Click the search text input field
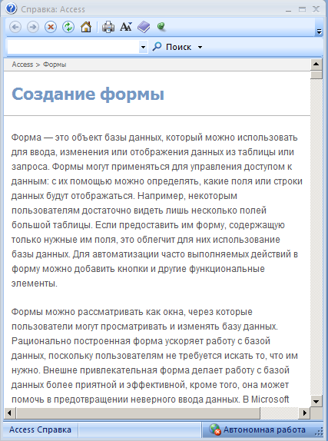This screenshot has width=328, height=441. [x=73, y=47]
